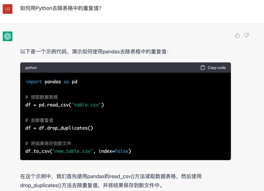Click the False keyword in index argument
This screenshot has height=191, width=264.
121,151
